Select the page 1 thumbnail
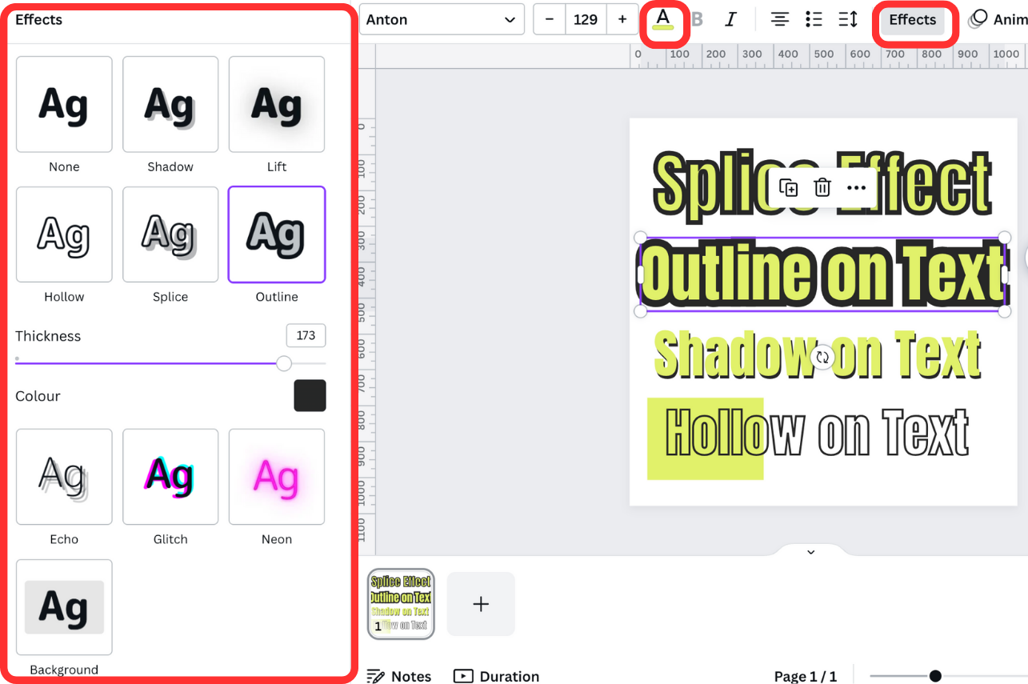The width and height of the screenshot is (1028, 684). click(x=401, y=604)
